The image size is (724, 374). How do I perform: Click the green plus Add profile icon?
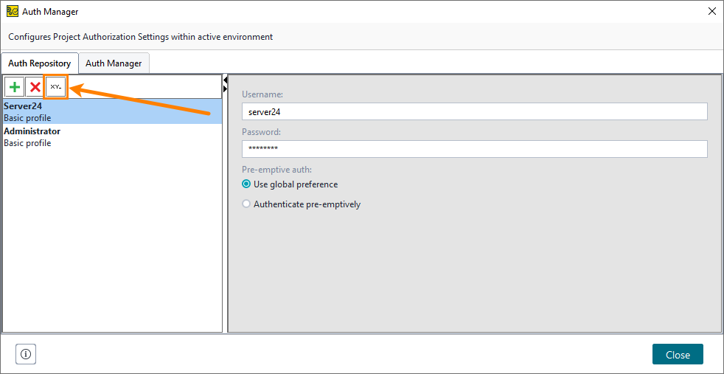pos(15,87)
